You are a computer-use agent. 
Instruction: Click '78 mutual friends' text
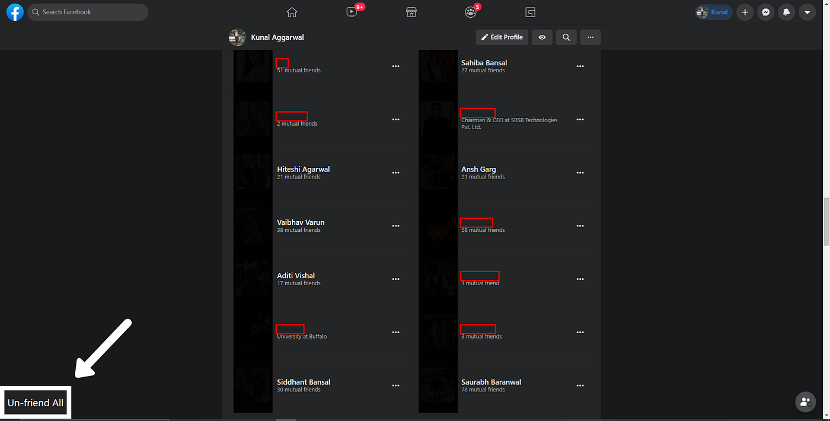[x=483, y=390]
